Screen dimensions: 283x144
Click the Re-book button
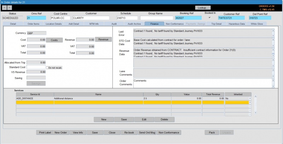[x=129, y=132]
